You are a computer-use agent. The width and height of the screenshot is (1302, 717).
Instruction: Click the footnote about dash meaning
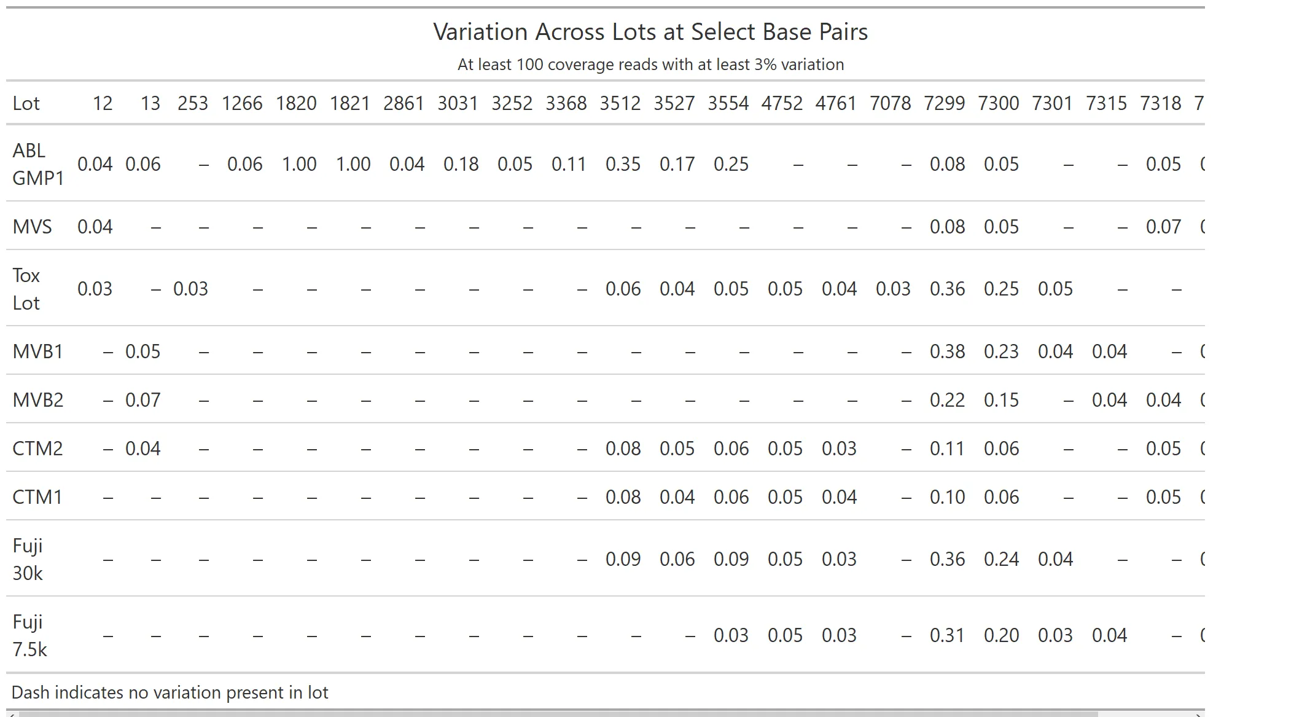click(170, 692)
